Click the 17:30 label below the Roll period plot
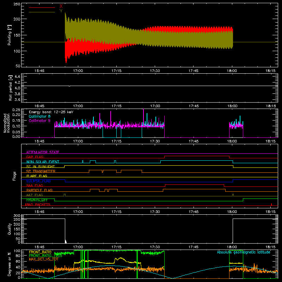The height and width of the screenshot is (282, 282). (x=155, y=106)
